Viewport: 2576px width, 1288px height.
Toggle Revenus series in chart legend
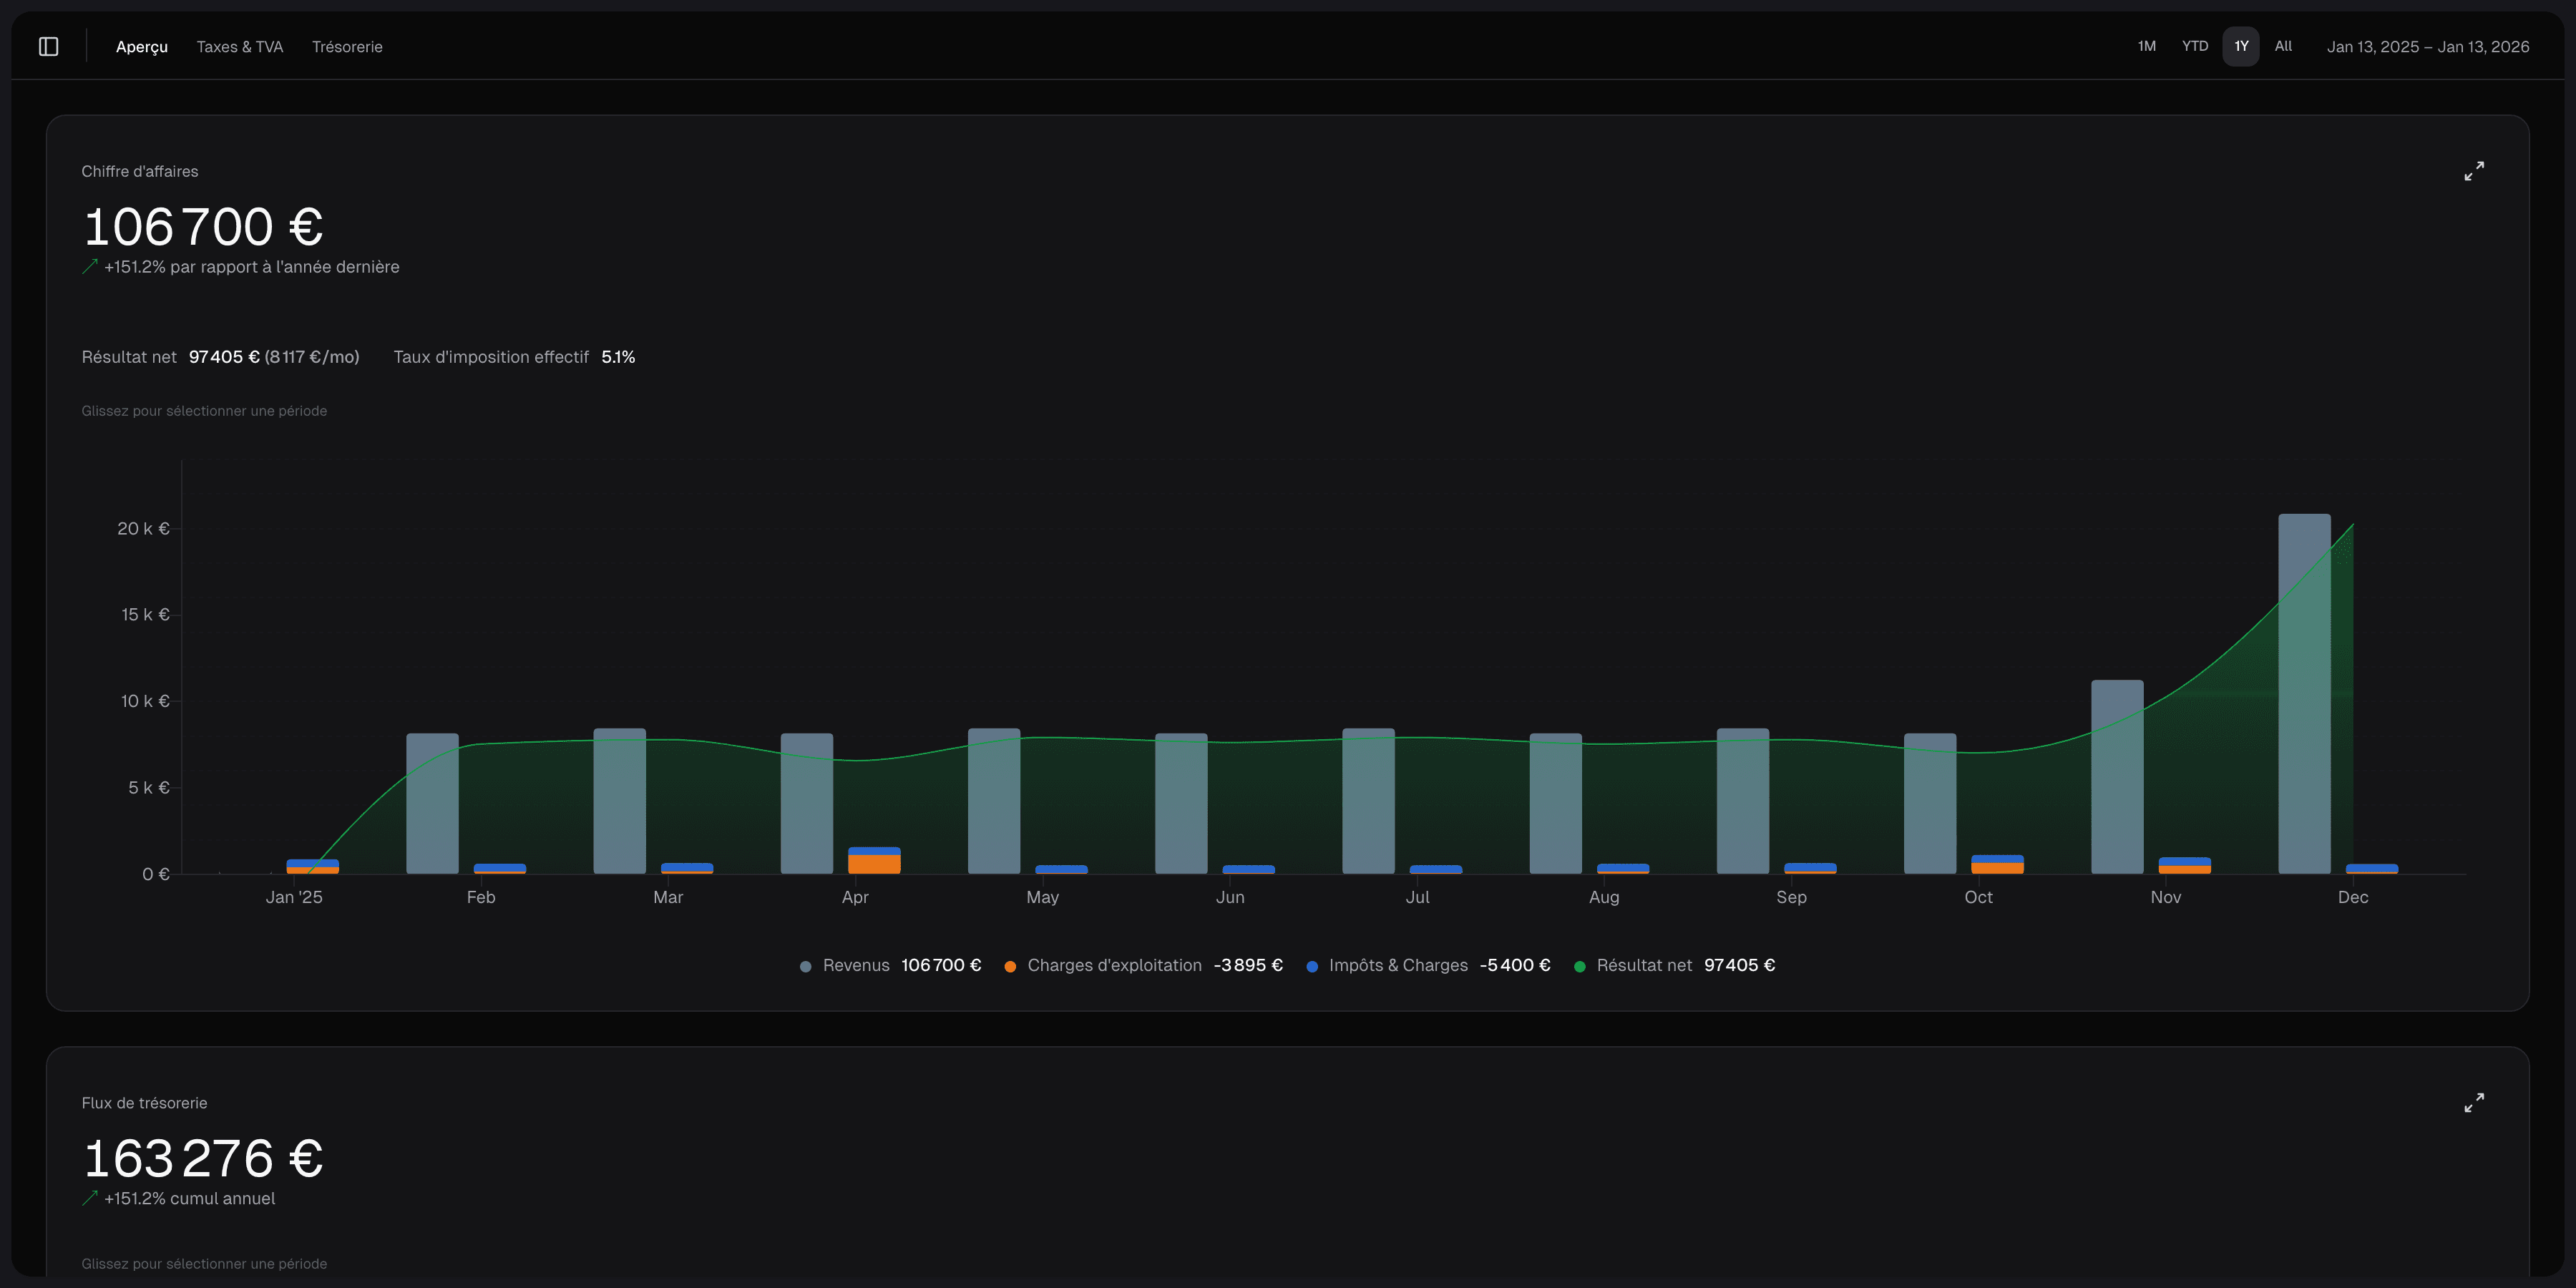(855, 965)
